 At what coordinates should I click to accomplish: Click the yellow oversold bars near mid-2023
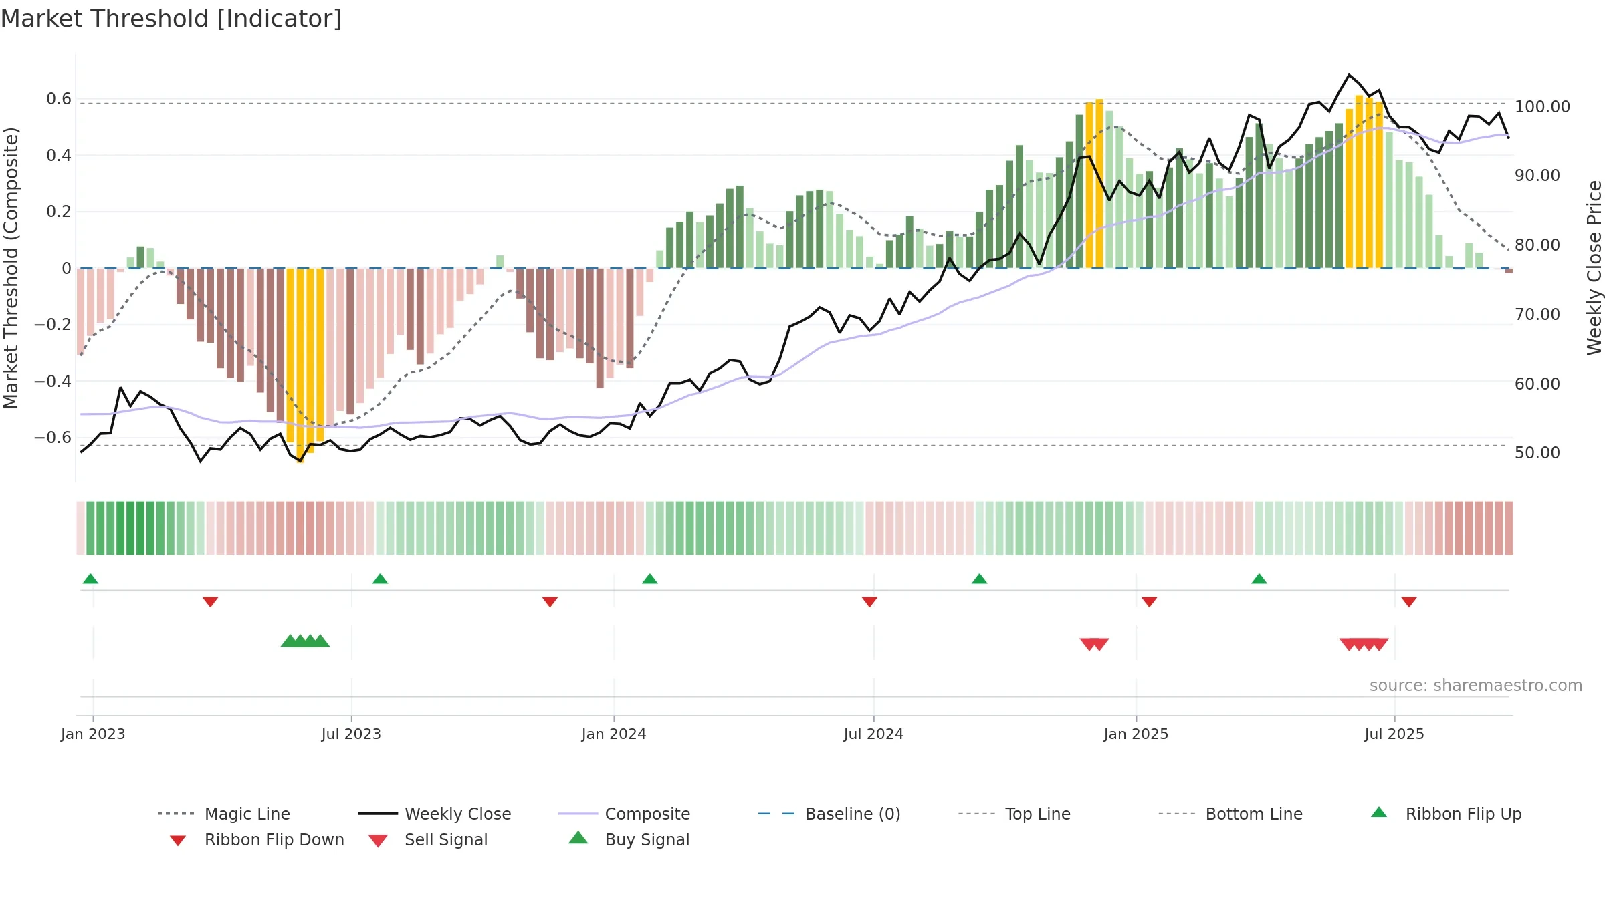click(305, 364)
